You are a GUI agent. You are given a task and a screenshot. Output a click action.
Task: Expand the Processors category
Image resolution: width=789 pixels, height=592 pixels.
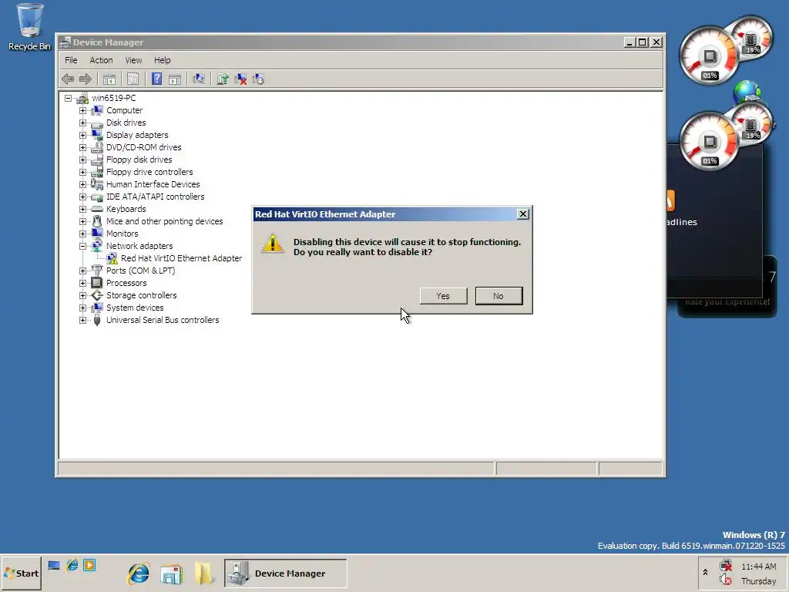pos(82,283)
